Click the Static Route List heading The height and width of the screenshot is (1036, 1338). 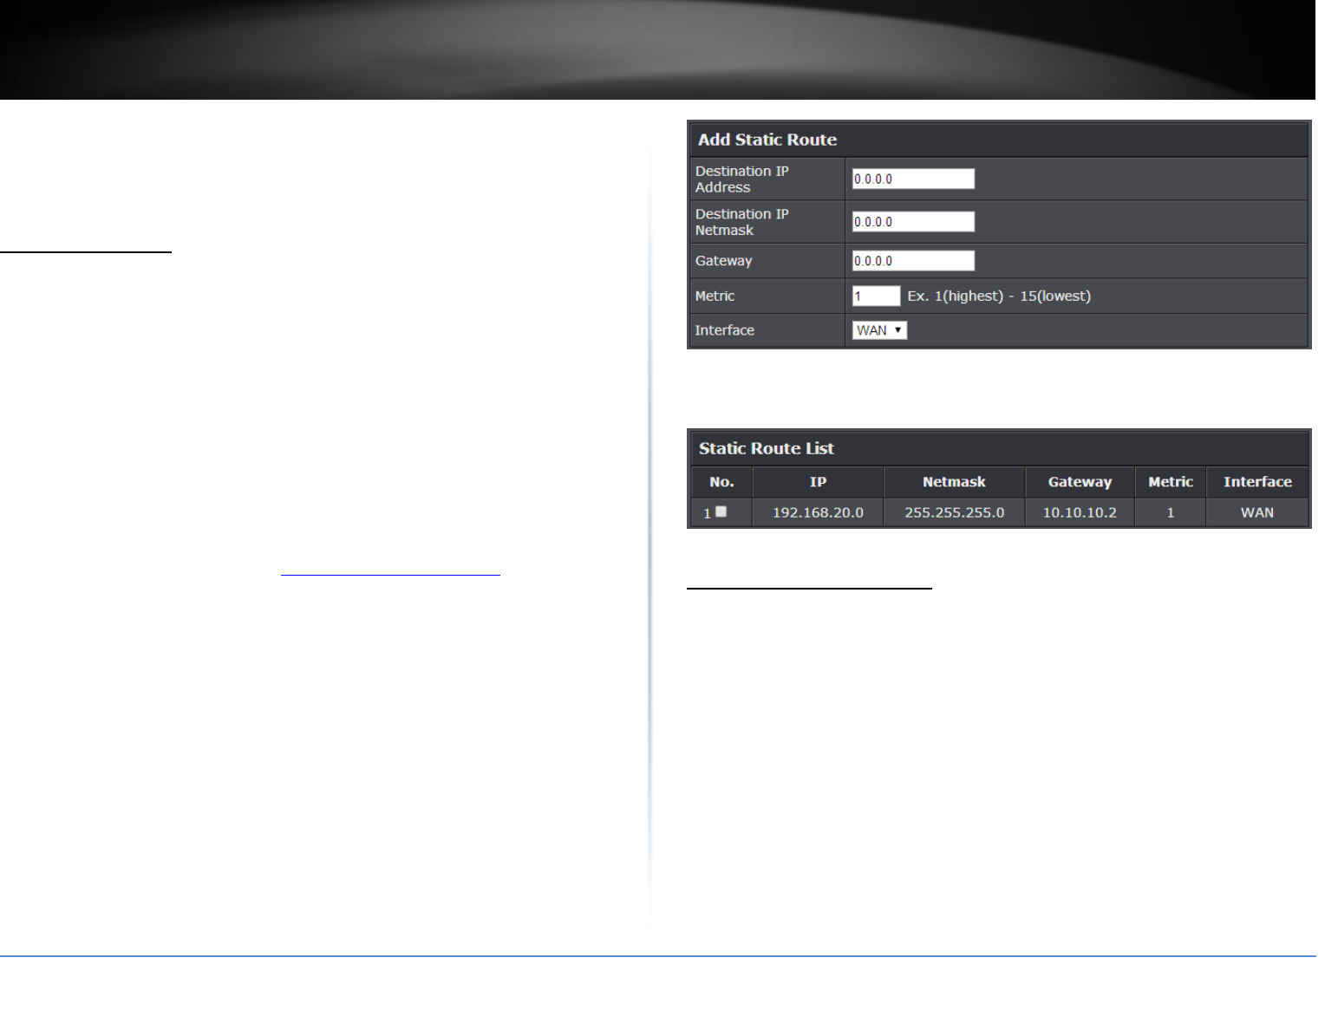click(x=767, y=448)
